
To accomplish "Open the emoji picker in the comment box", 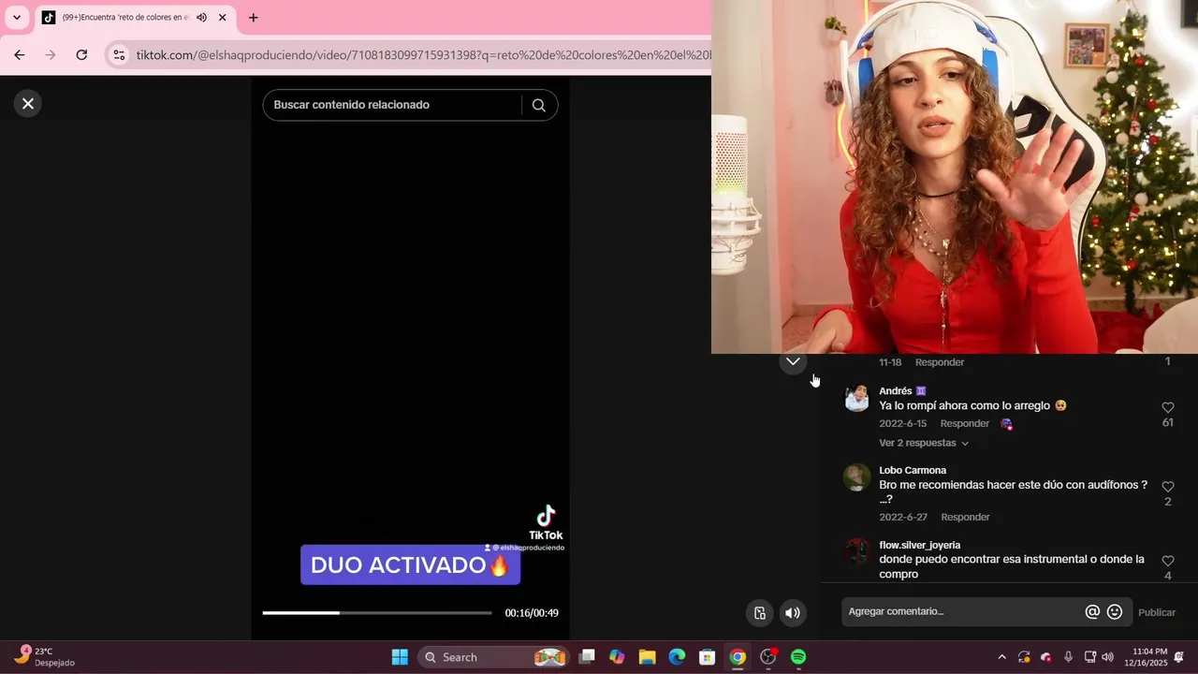I will (x=1115, y=612).
